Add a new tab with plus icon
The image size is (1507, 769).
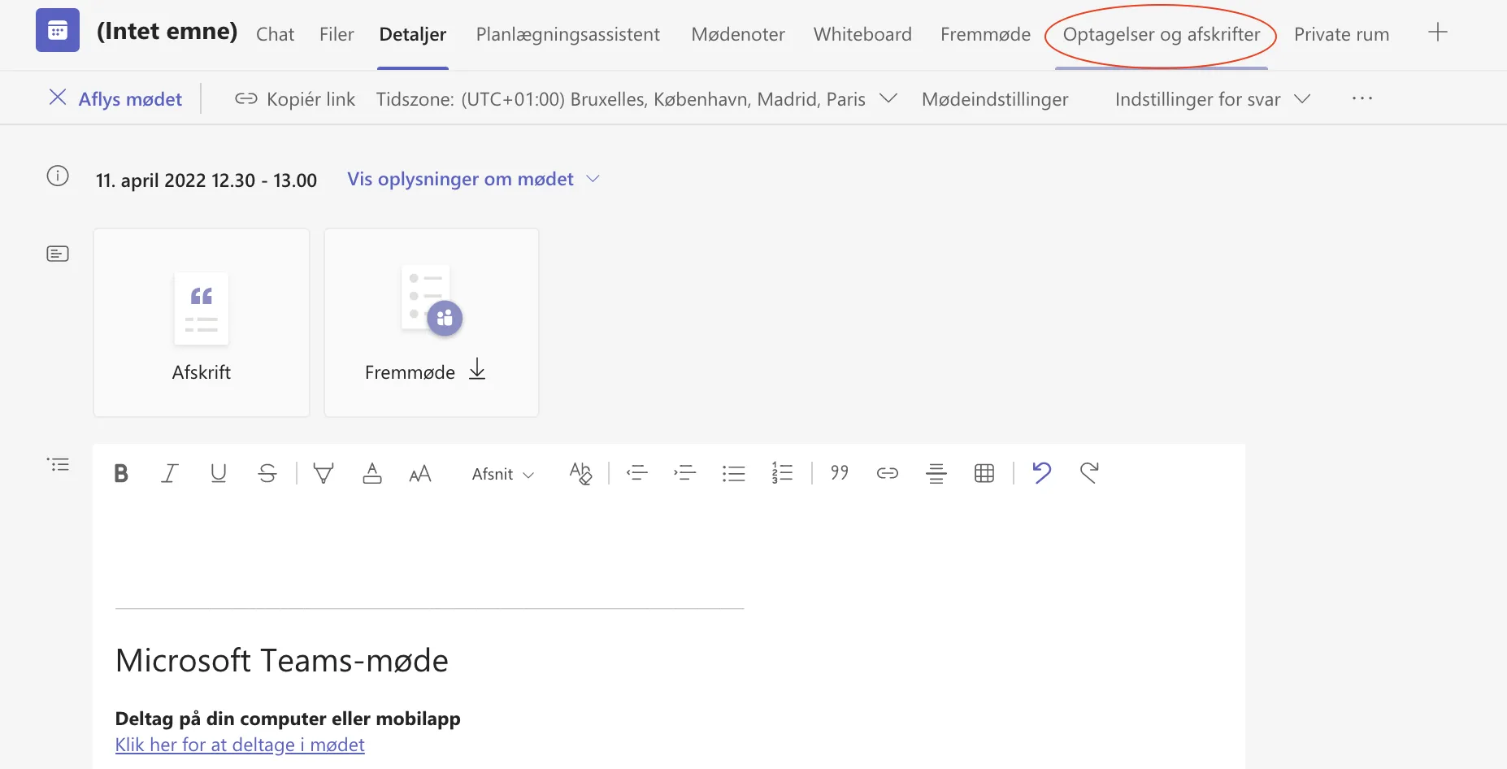(1438, 33)
